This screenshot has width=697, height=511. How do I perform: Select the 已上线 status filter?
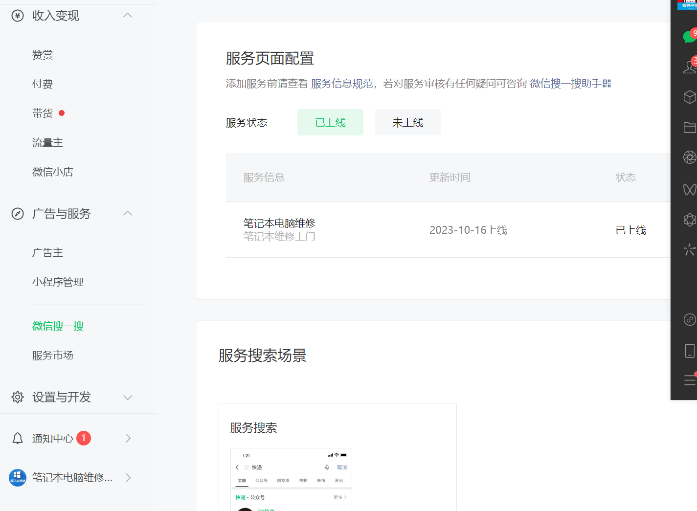click(x=330, y=122)
